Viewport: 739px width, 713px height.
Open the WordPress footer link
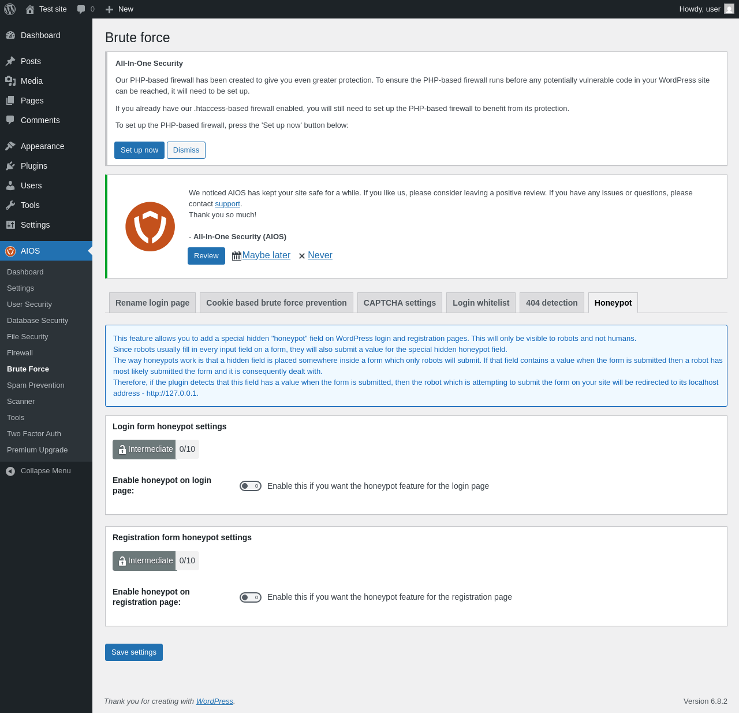click(215, 701)
